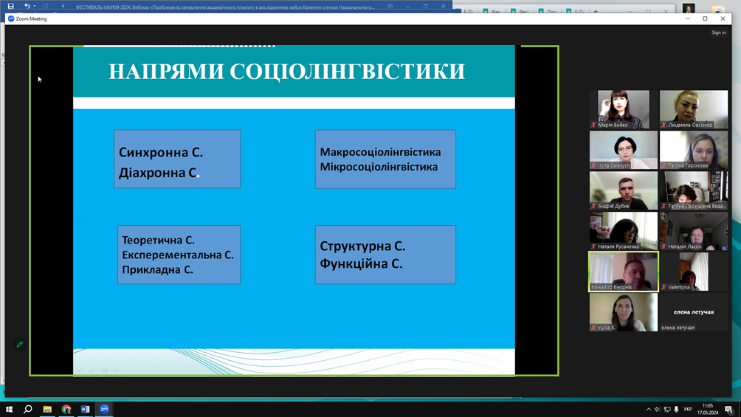Screen dimensions: 741x417
Task: Open Microsoft Word from the taskbar
Action: click(x=85, y=409)
